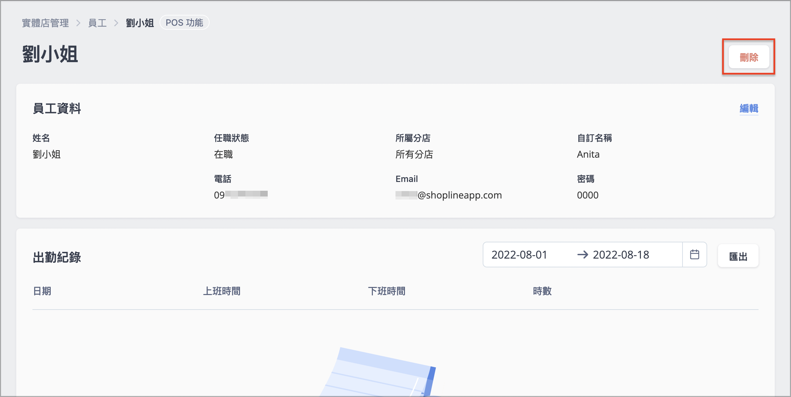Click the second breadcrumb chevron separator
791x397 pixels.
coord(116,23)
